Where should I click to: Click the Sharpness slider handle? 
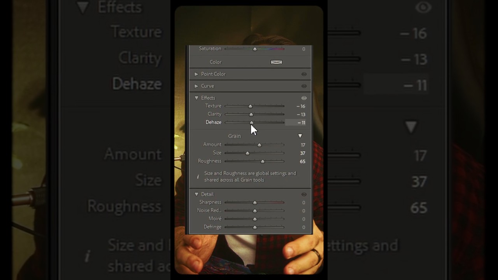pyautogui.click(x=255, y=203)
